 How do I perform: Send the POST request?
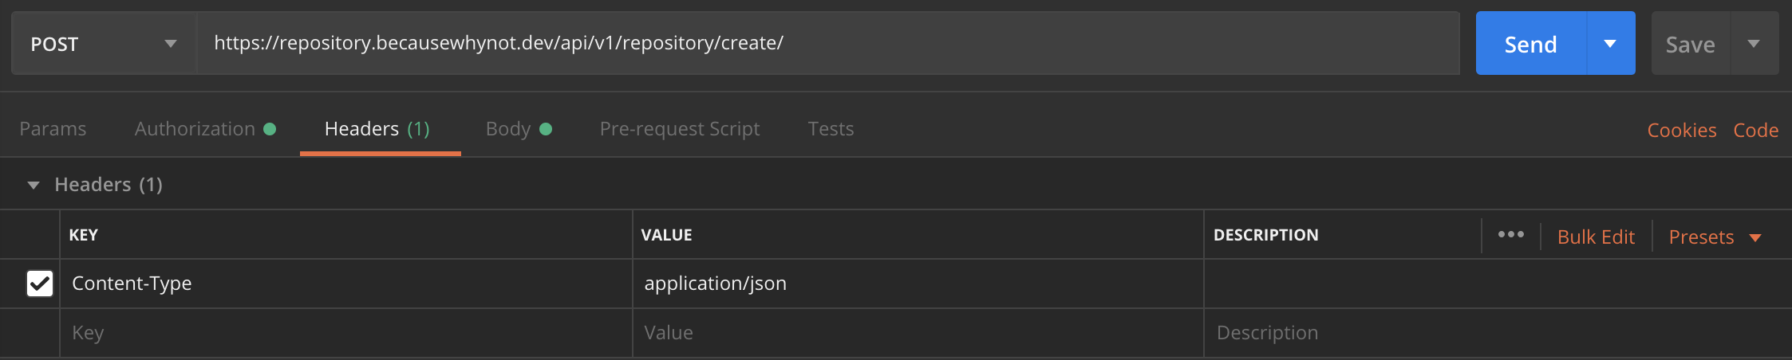(1531, 44)
